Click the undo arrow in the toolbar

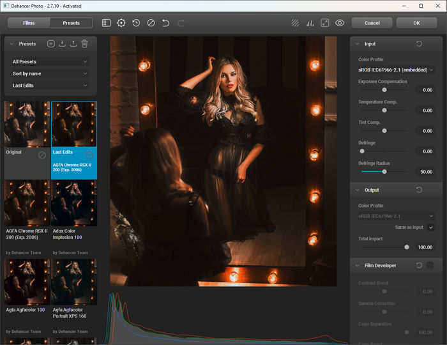[x=166, y=23]
